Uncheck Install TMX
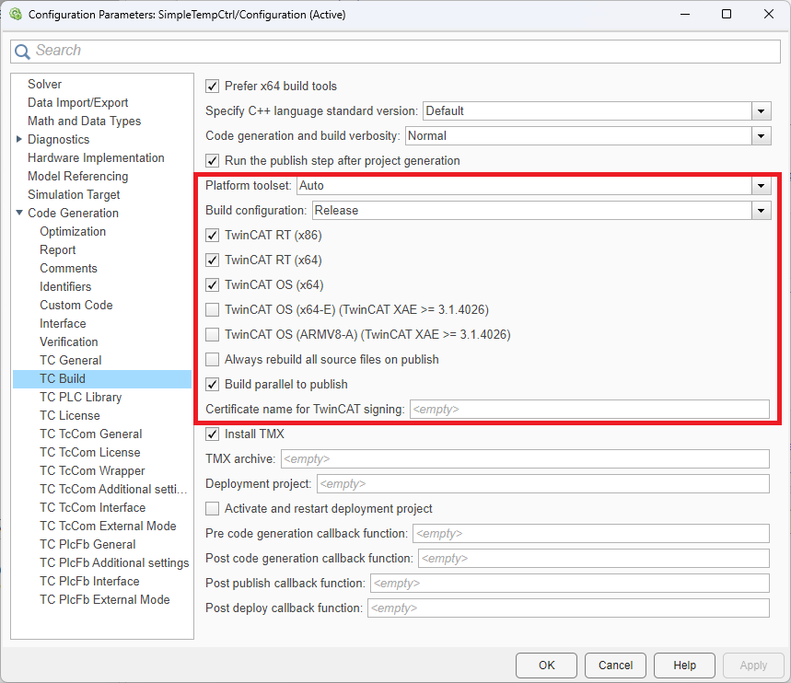791x683 pixels. (212, 434)
